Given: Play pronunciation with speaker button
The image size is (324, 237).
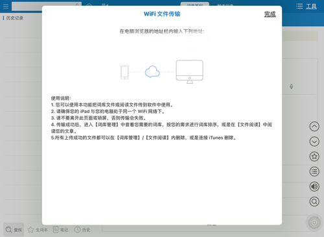Looking at the screenshot, I should point(314,186).
